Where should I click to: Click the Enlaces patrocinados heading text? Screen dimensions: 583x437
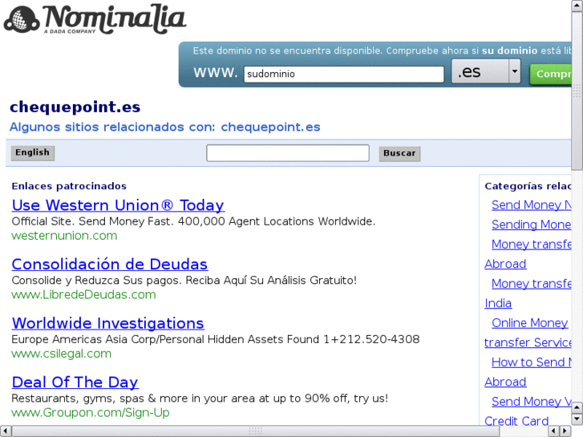click(x=69, y=186)
